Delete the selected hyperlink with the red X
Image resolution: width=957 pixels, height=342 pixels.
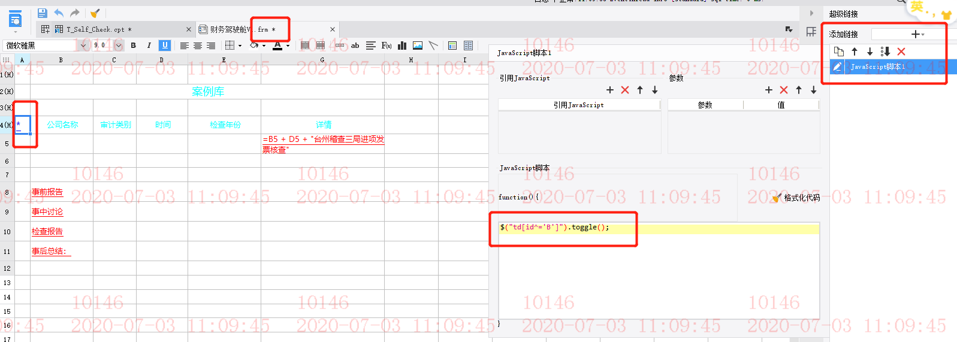(901, 52)
